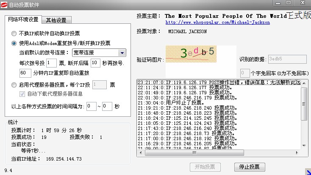The width and height of the screenshot is (311, 175).
Task: Enable 启用代理服务器投票 radio option
Action: click(x=14, y=85)
